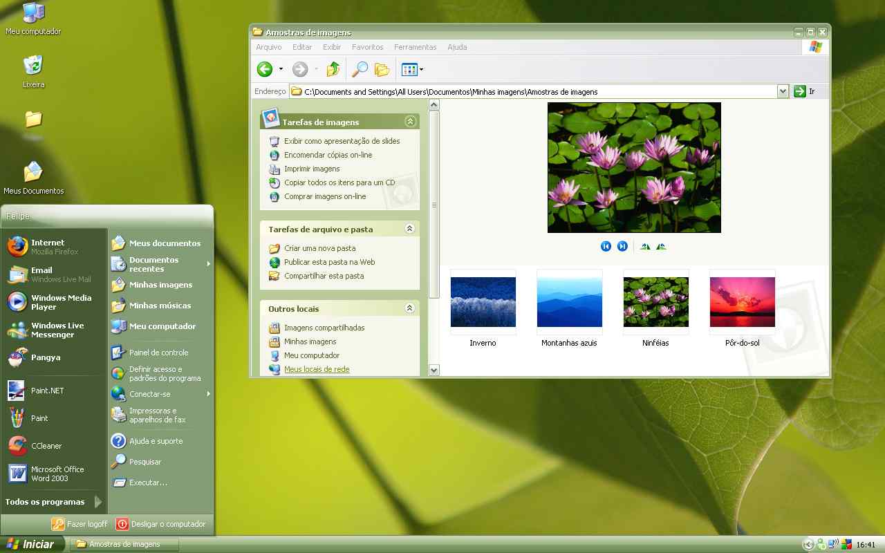Open Paint from Start menu
Viewport: 885px width, 553px height.
pos(55,418)
